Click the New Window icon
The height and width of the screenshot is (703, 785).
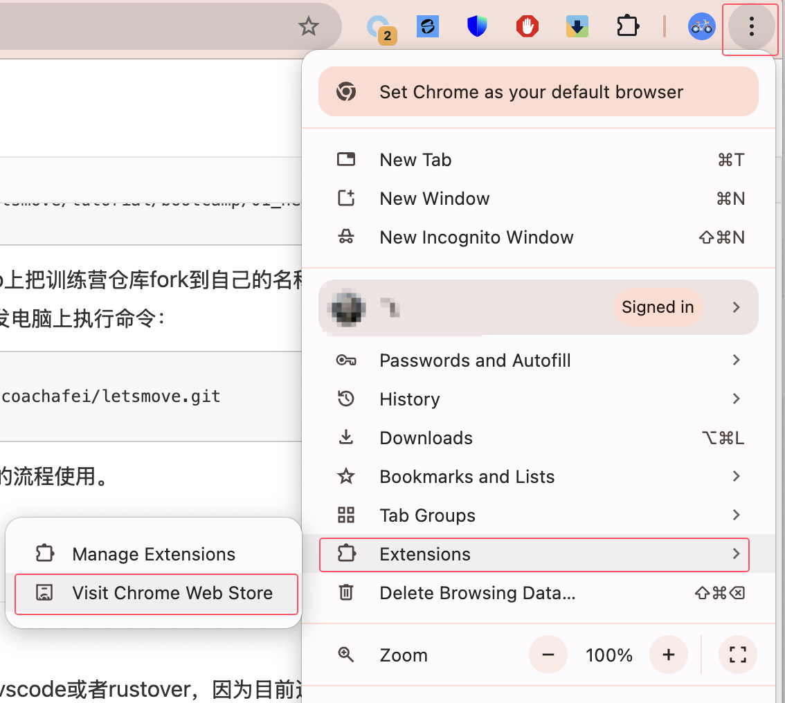[x=346, y=198]
